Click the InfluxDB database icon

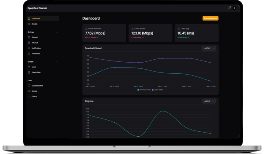(x=29, y=43)
